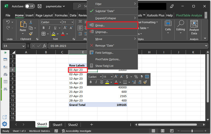Screen dimensions: 211x134
Task: Switch to the Sheet1 tab
Action: pos(57,125)
